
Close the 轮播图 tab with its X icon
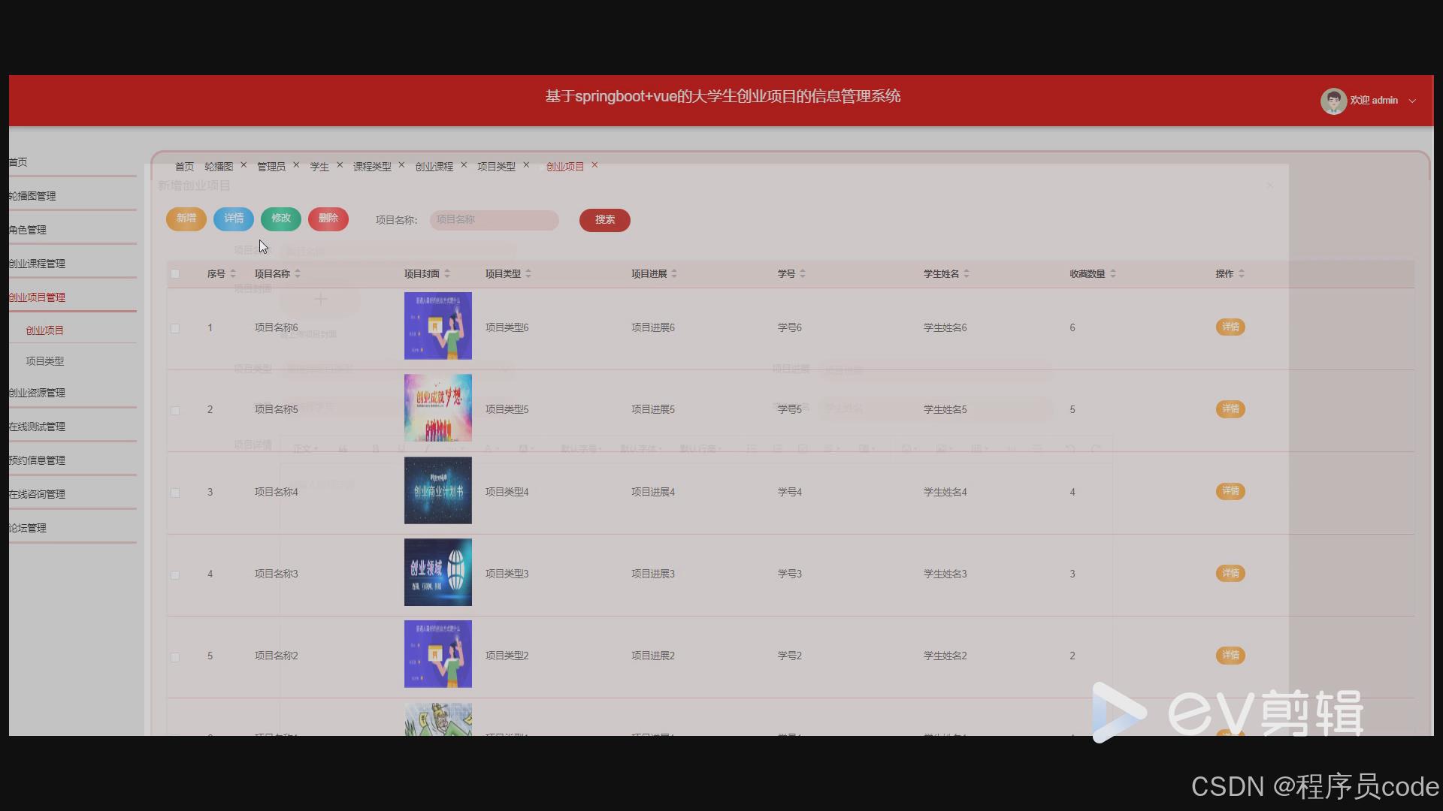pyautogui.click(x=244, y=165)
